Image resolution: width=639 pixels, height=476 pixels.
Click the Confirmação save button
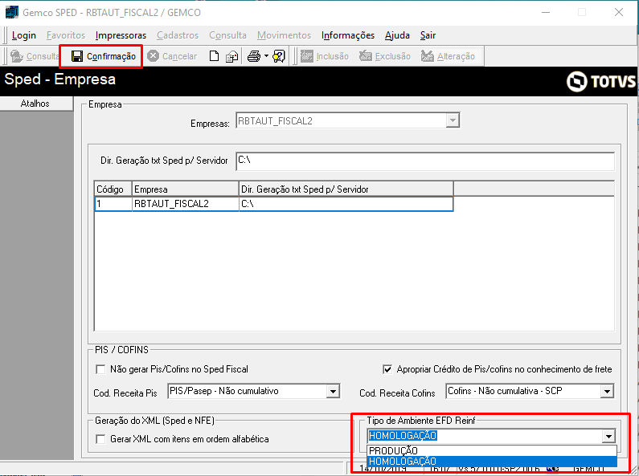tap(103, 56)
